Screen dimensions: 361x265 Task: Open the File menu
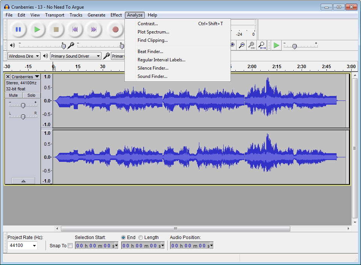(x=9, y=15)
